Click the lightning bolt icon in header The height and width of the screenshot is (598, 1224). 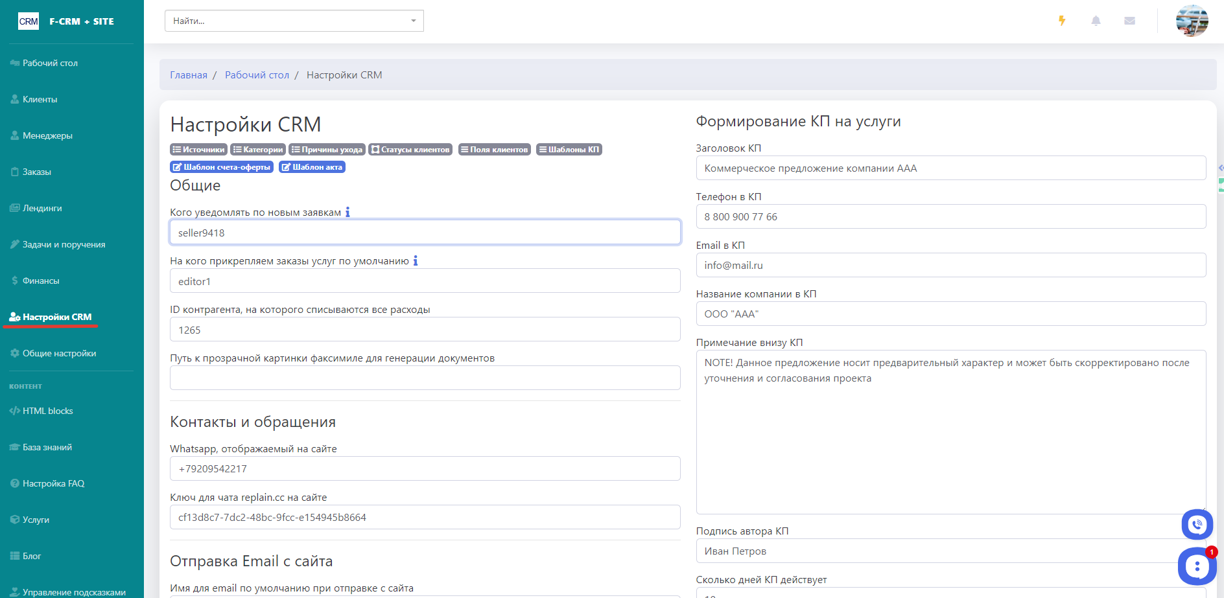(1062, 21)
